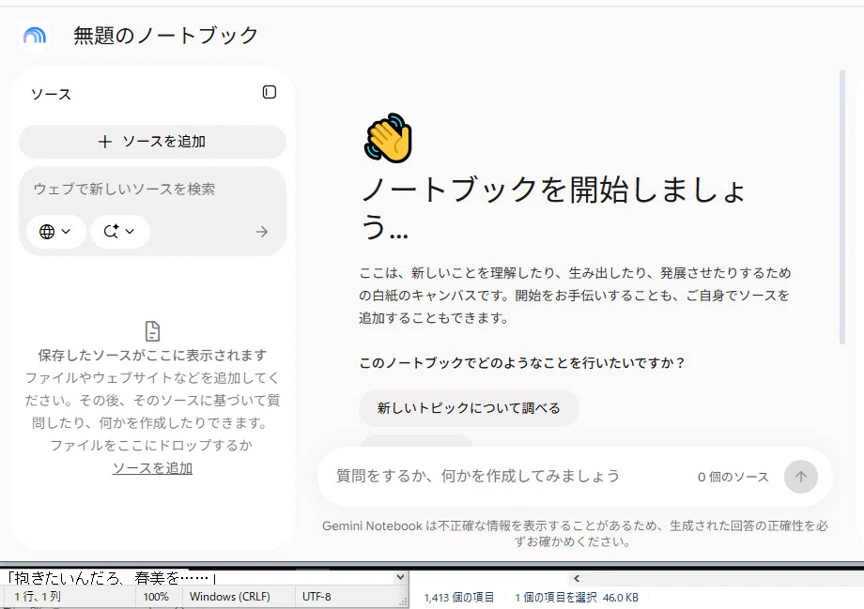The width and height of the screenshot is (864, 609).
Task: Open the globe web source dropdown
Action: tap(55, 231)
